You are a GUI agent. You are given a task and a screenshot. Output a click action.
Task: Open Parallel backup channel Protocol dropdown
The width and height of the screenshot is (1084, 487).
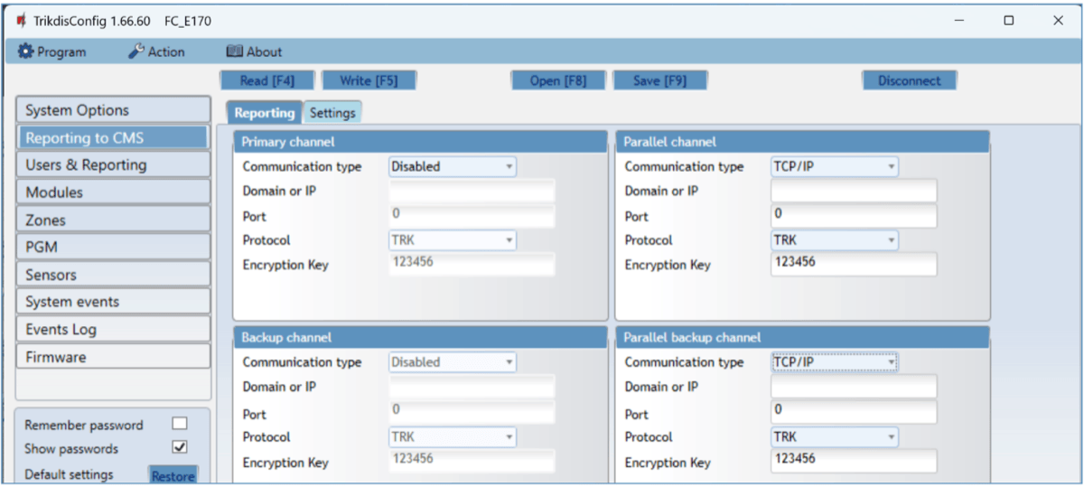point(834,437)
